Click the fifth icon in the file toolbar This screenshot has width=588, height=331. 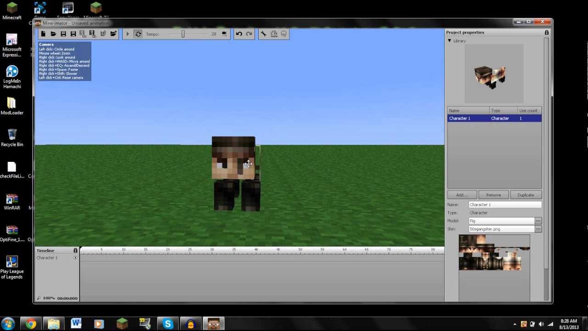click(83, 34)
